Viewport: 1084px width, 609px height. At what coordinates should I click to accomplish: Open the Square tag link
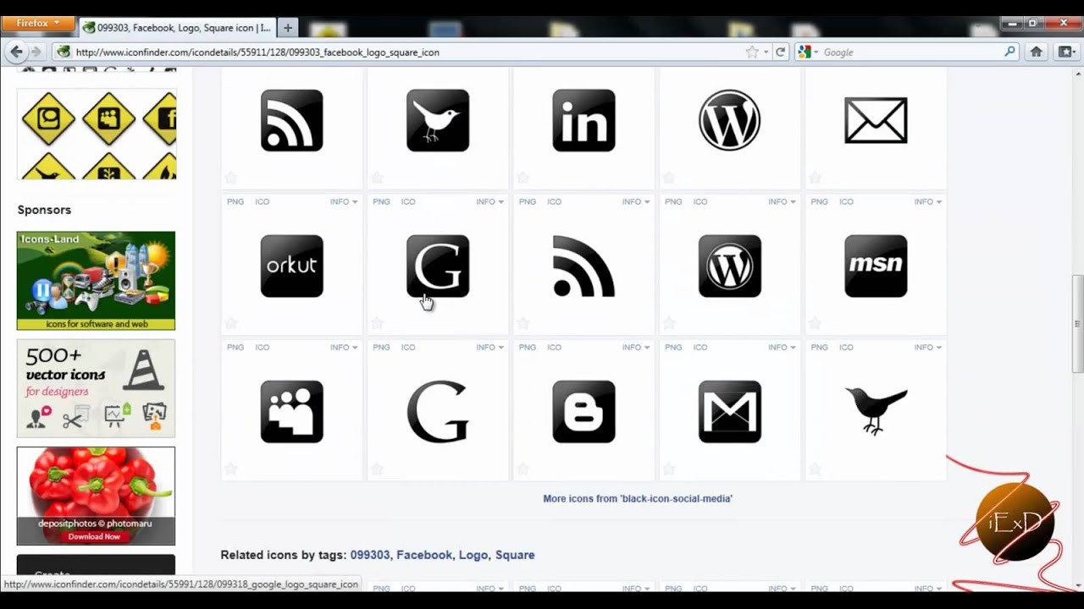pos(515,555)
